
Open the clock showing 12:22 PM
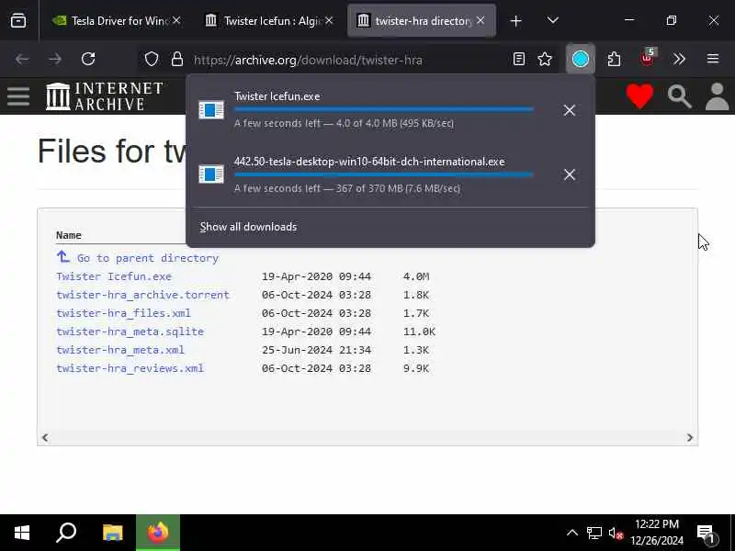click(657, 533)
